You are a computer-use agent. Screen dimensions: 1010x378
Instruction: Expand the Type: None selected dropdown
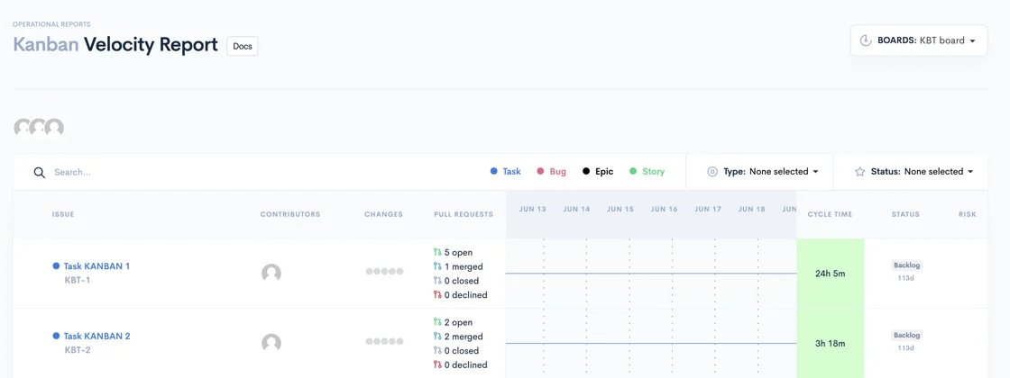(763, 172)
